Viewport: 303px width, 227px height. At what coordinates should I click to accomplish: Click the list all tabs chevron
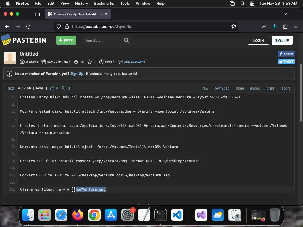[x=285, y=14]
